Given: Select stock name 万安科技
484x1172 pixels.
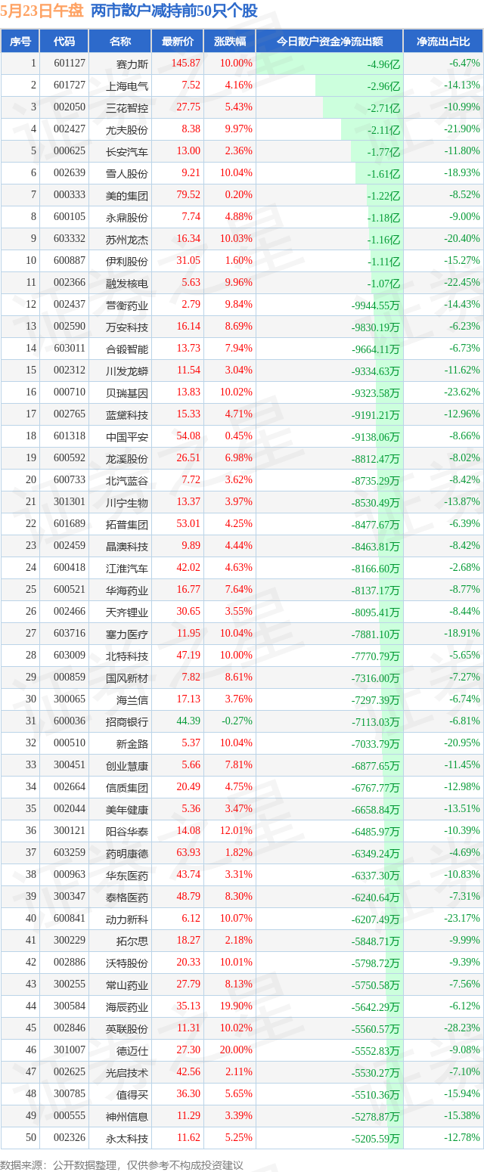Looking at the screenshot, I should click(128, 327).
